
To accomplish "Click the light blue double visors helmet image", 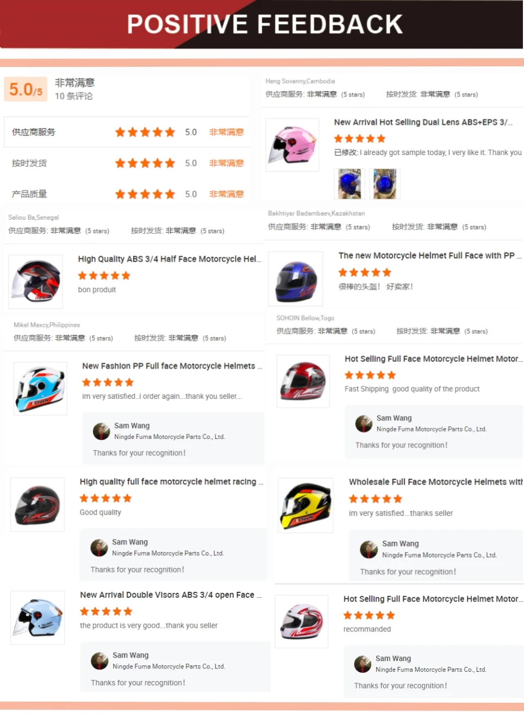I will (x=38, y=618).
